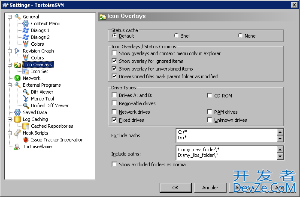
Task: Click inside the Include paths text field
Action: [225, 152]
